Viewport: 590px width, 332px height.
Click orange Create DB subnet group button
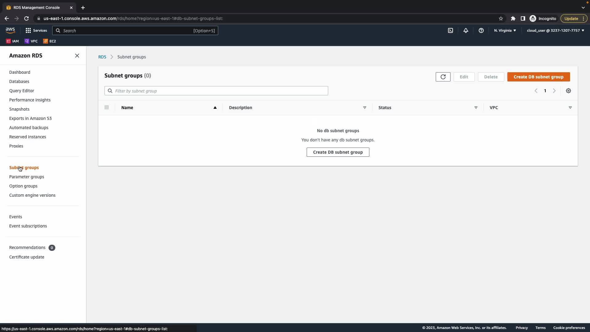click(x=538, y=77)
